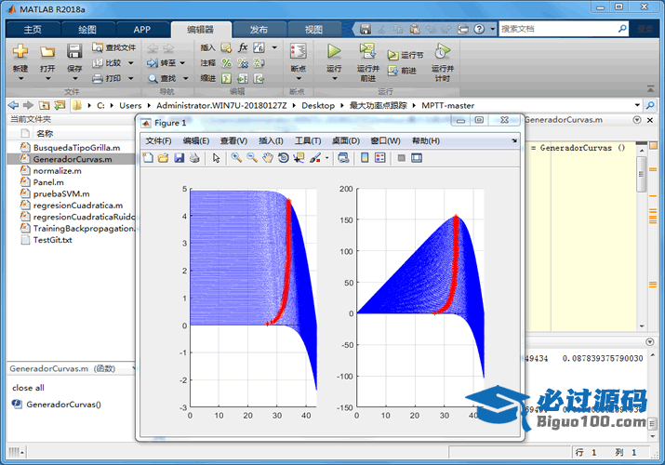Expand the 转至 dropdown arrow
The width and height of the screenshot is (665, 465).
pyautogui.click(x=183, y=63)
